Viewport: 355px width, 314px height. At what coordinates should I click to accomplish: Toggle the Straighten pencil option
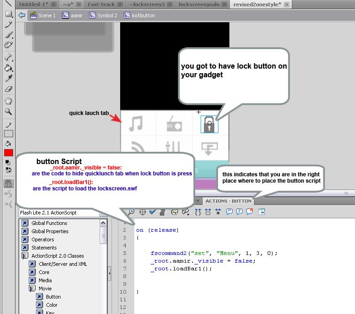(8, 204)
